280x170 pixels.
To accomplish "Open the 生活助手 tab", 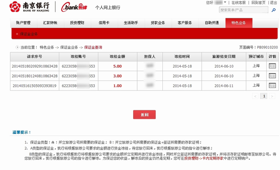I will tap(131, 23).
